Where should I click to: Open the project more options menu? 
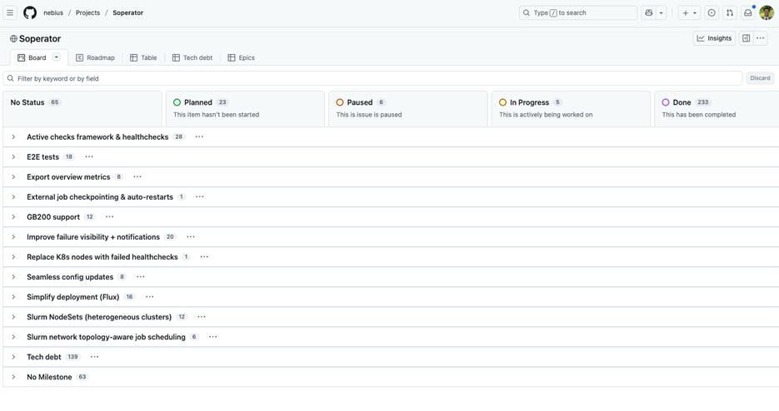pyautogui.click(x=761, y=38)
